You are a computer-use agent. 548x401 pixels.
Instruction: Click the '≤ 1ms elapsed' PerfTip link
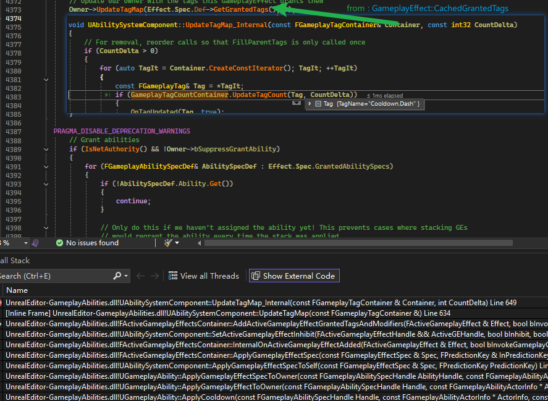(385, 95)
